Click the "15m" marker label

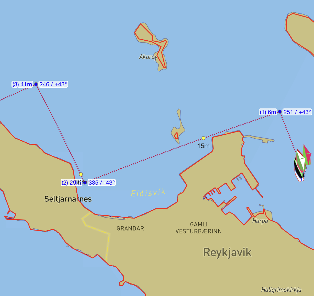(203, 146)
